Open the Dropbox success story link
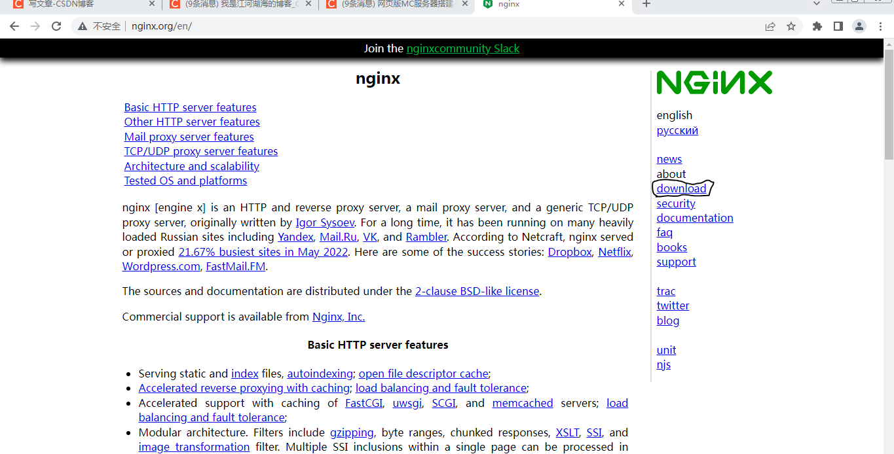This screenshot has height=454, width=894. point(570,252)
